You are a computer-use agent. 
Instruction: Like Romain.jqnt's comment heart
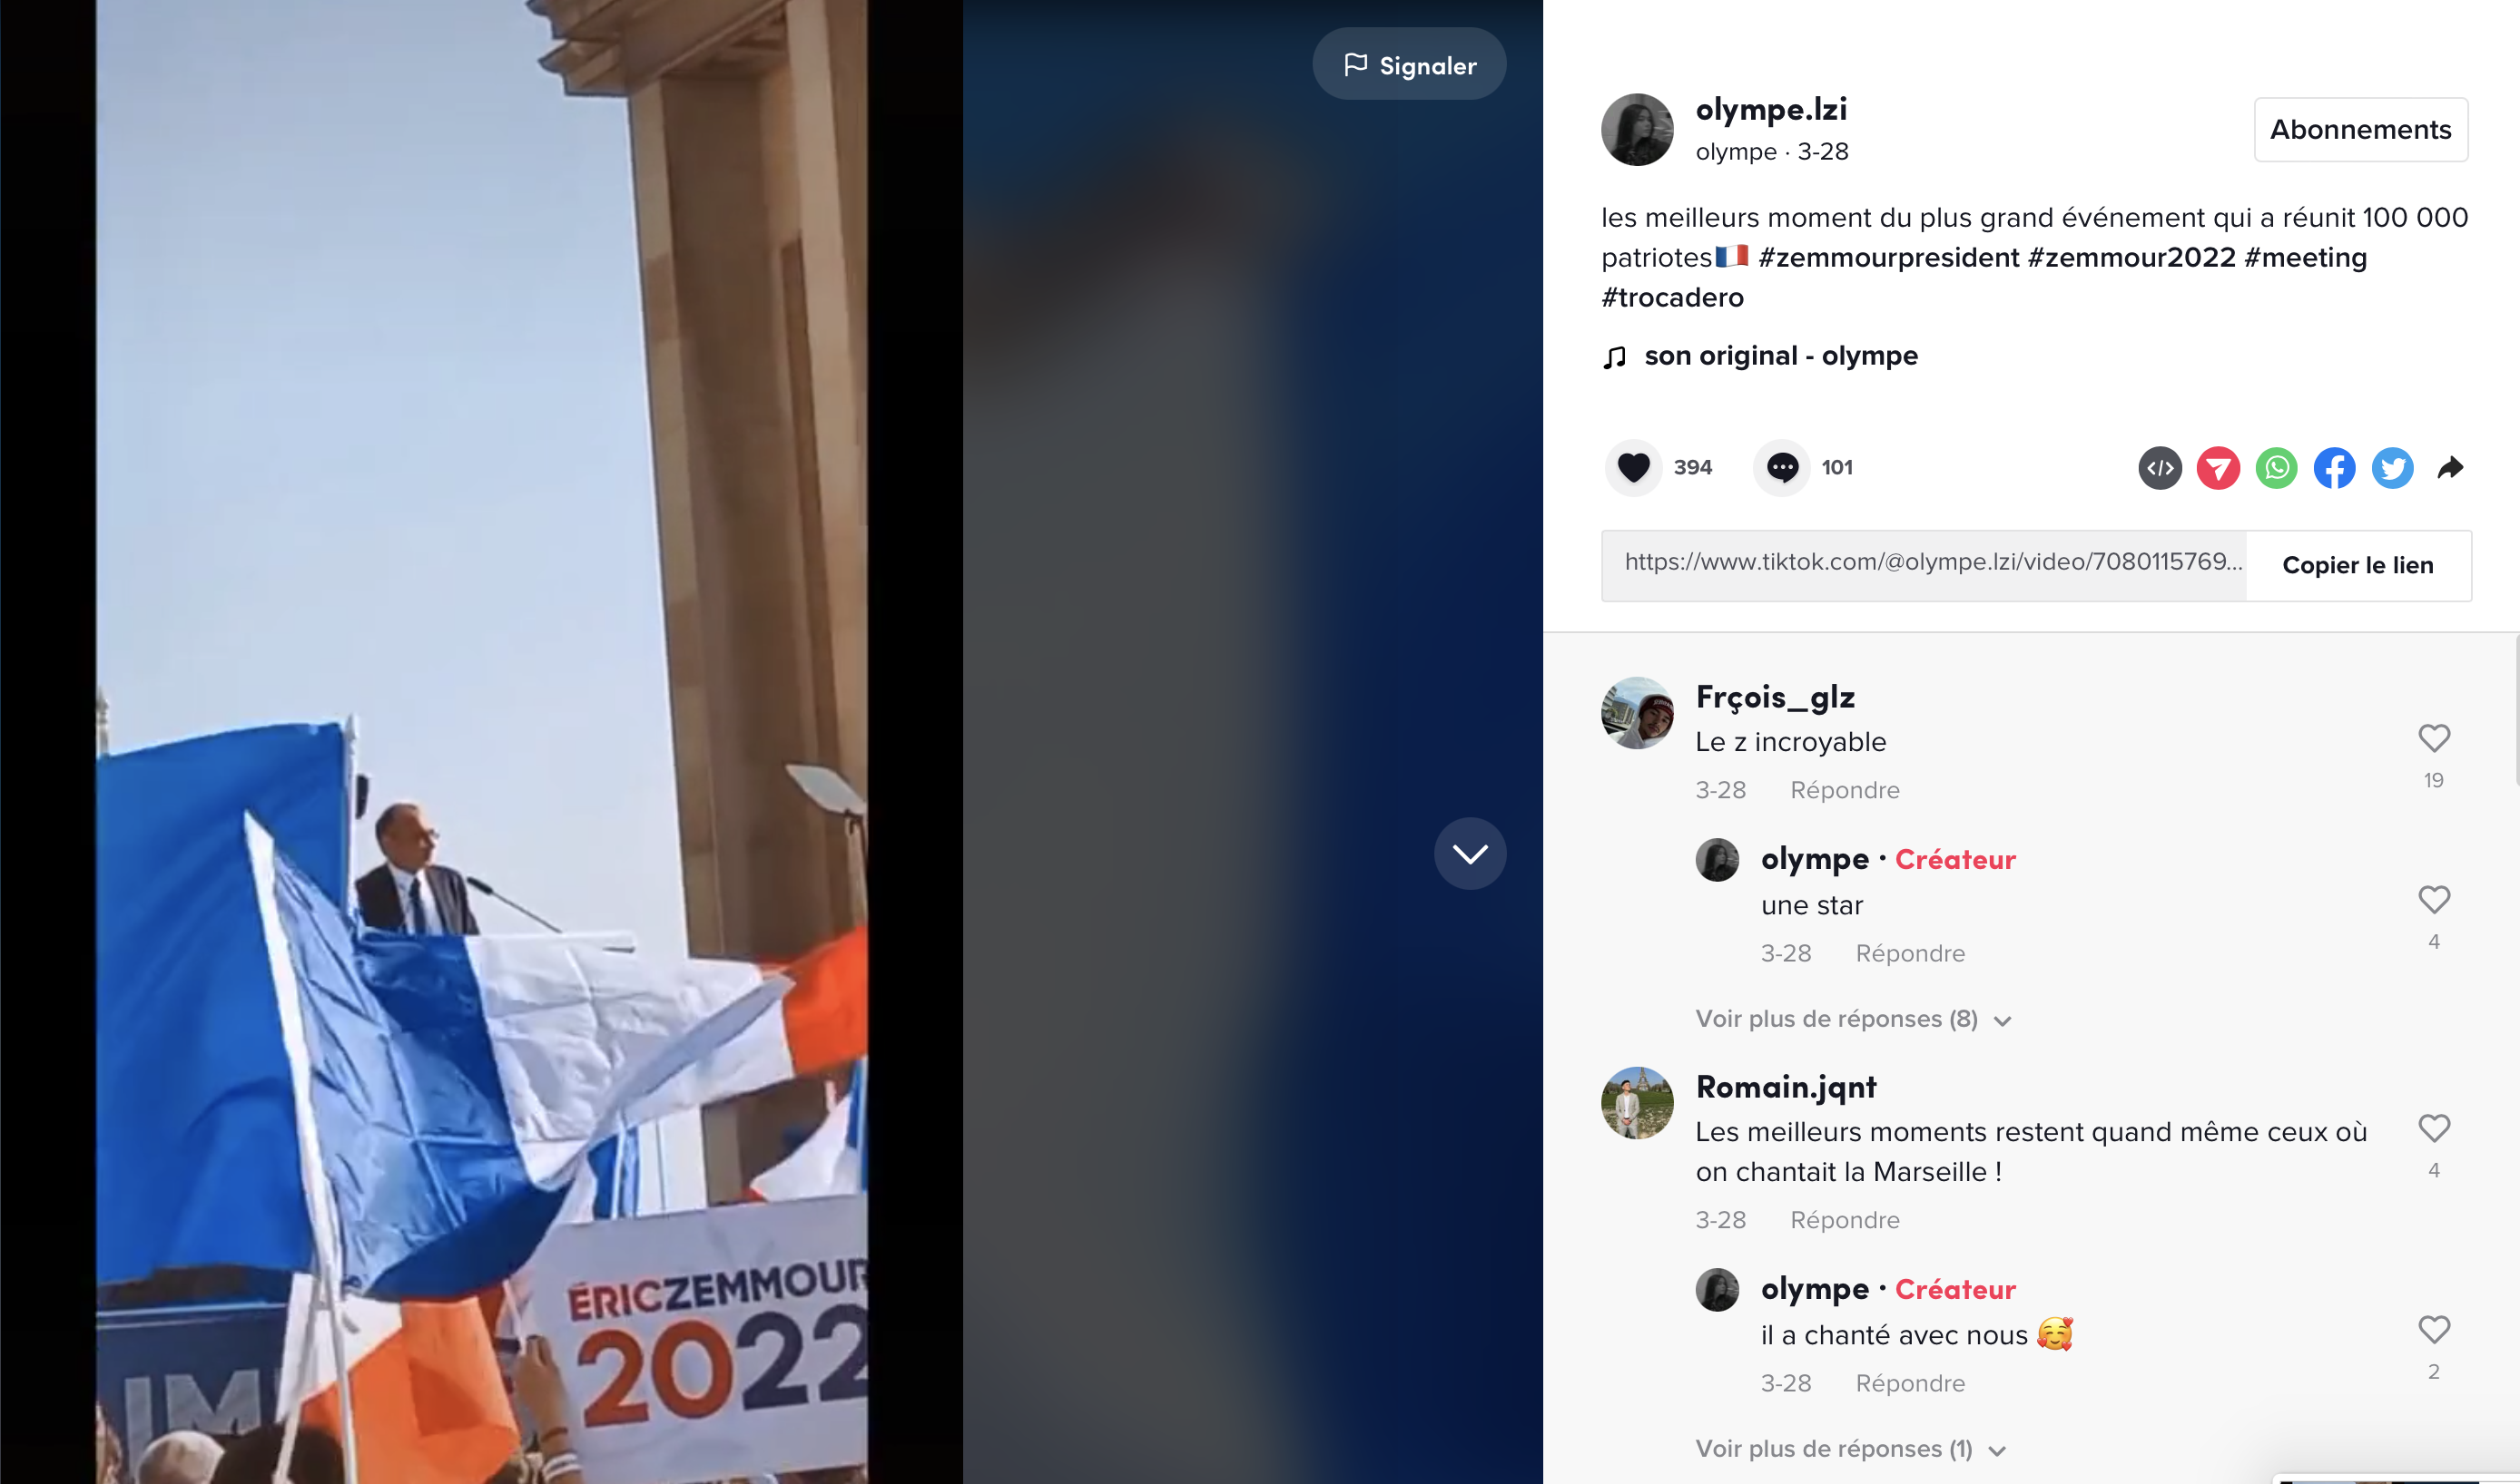2434,1128
